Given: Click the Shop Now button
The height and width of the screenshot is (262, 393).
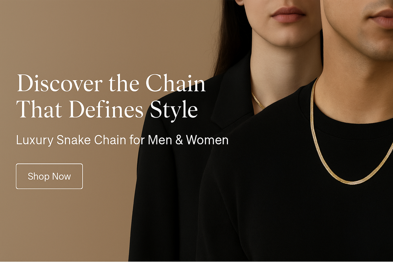Looking at the screenshot, I should (x=50, y=176).
